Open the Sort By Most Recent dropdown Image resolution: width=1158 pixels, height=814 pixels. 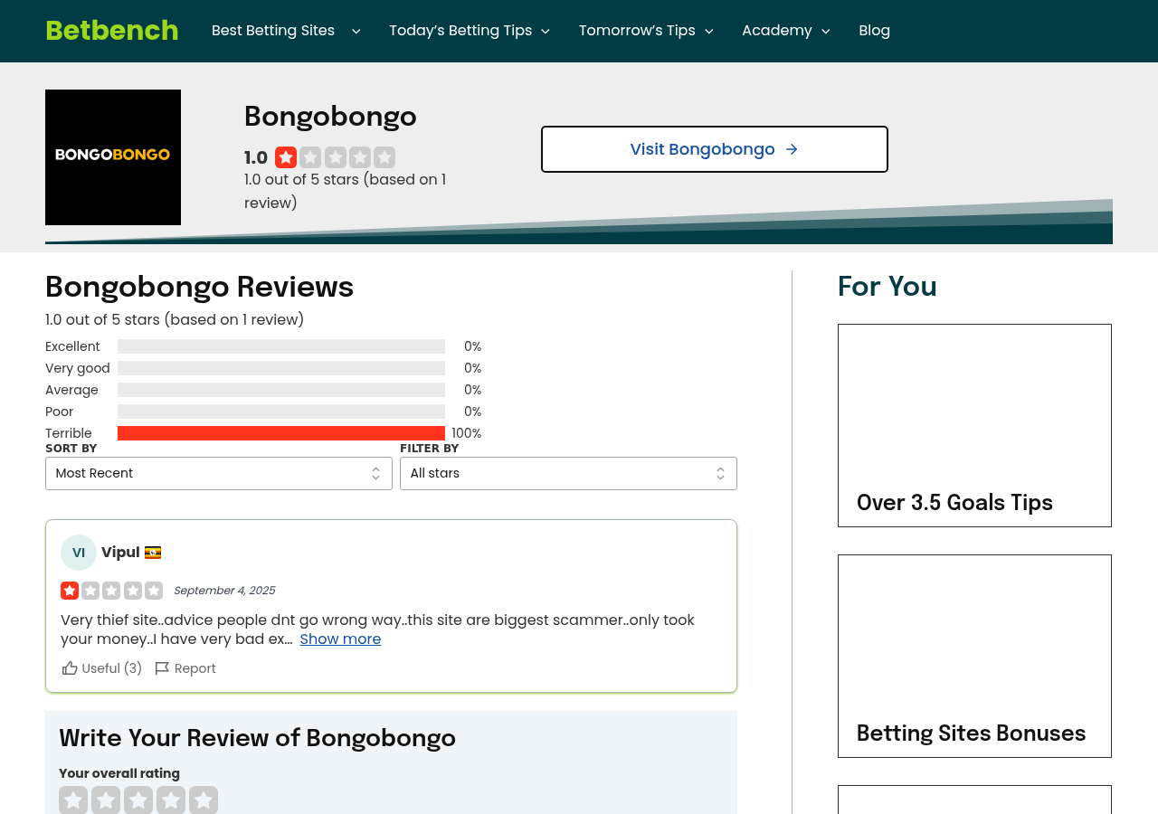pyautogui.click(x=219, y=473)
